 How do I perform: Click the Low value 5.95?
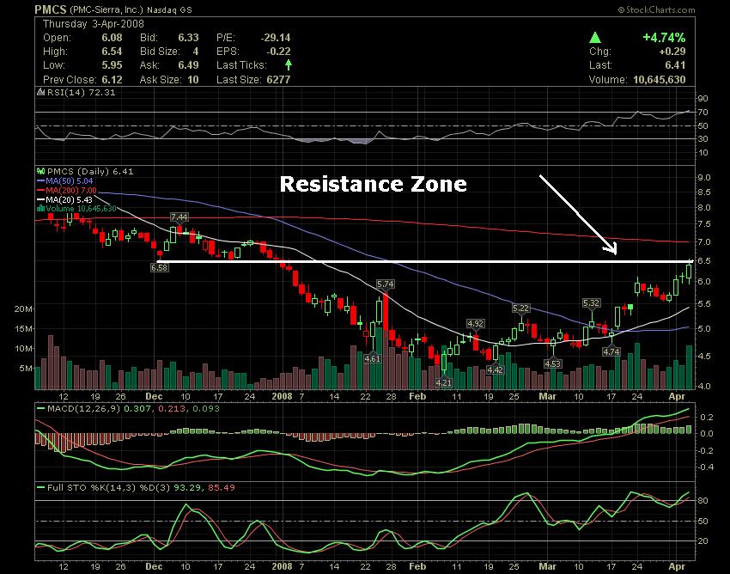112,65
